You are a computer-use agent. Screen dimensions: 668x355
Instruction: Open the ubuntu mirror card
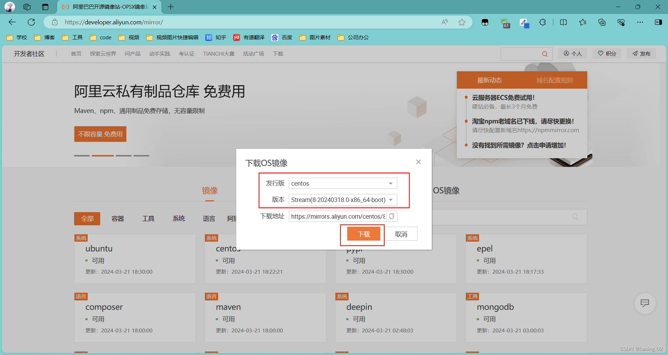(135, 259)
